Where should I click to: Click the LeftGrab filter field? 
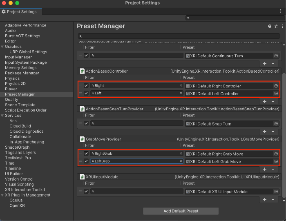tap(136, 161)
